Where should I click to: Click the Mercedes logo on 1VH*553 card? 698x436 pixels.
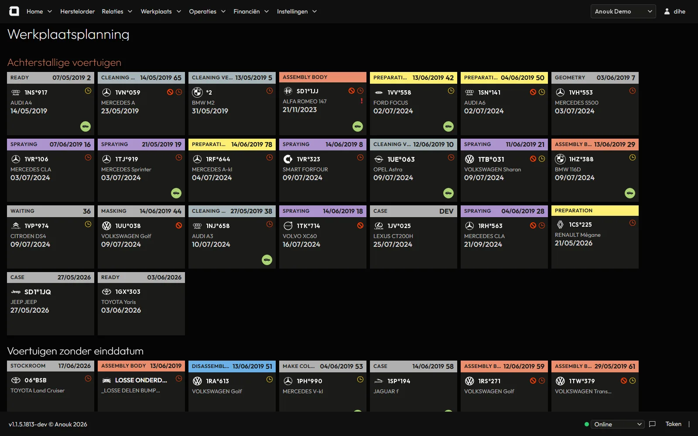tap(560, 92)
